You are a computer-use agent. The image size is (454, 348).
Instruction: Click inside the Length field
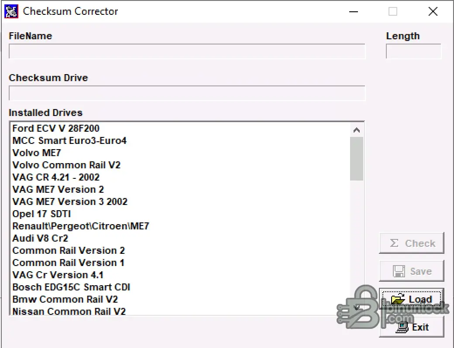coord(413,51)
